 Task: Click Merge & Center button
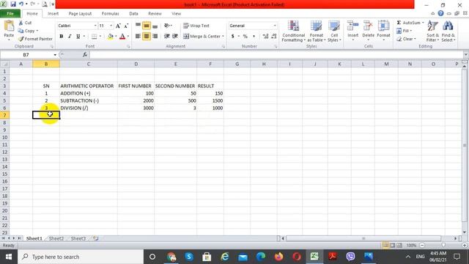click(x=202, y=36)
